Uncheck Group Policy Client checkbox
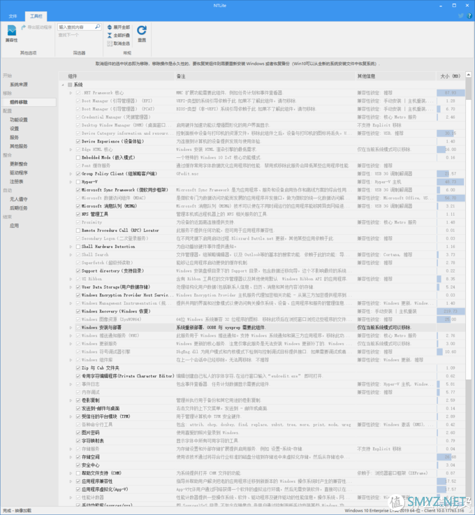Viewport: 475px width, 515px height. click(78, 174)
